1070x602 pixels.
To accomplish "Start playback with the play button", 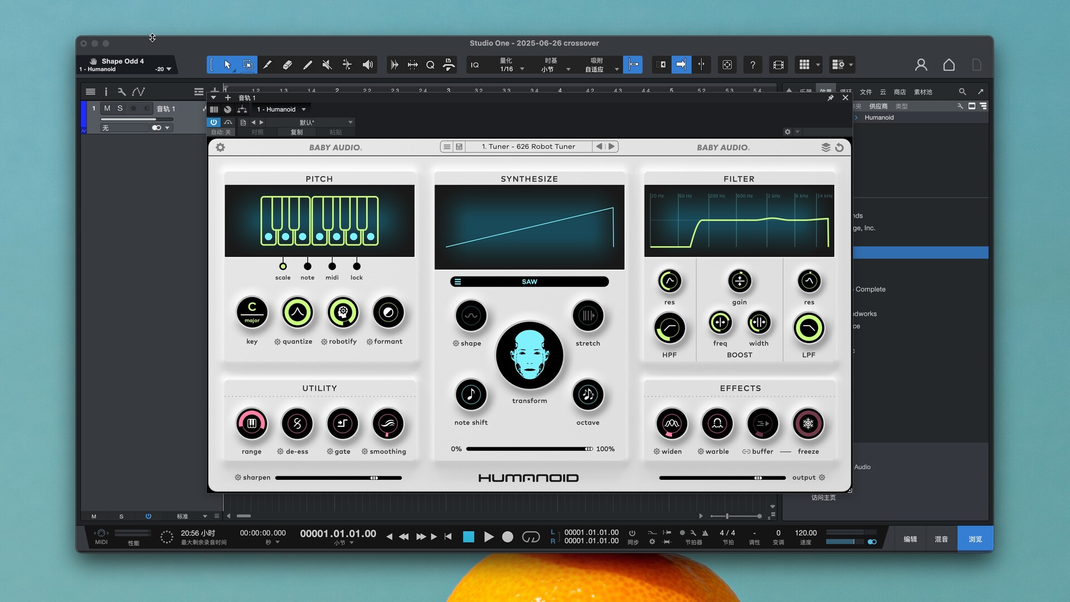I will (489, 537).
